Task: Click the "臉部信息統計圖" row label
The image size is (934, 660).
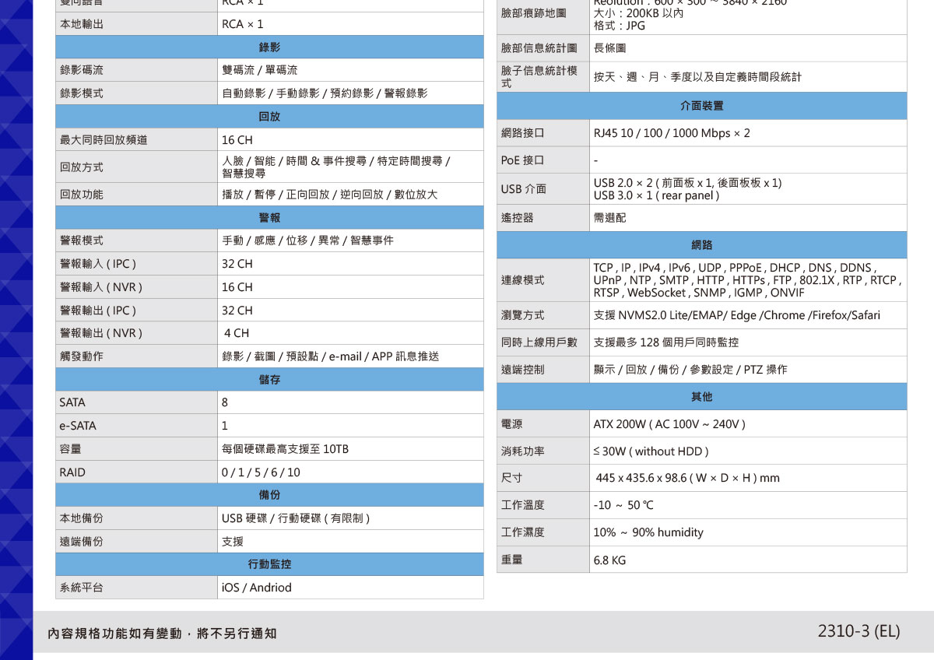Action: pyautogui.click(x=539, y=48)
